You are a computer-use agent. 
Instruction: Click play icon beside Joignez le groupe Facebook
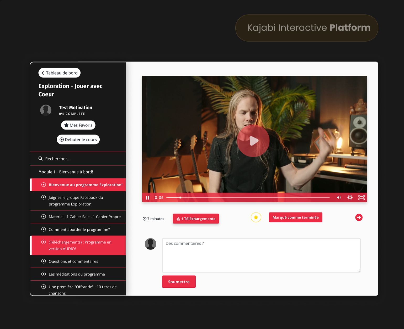44,197
